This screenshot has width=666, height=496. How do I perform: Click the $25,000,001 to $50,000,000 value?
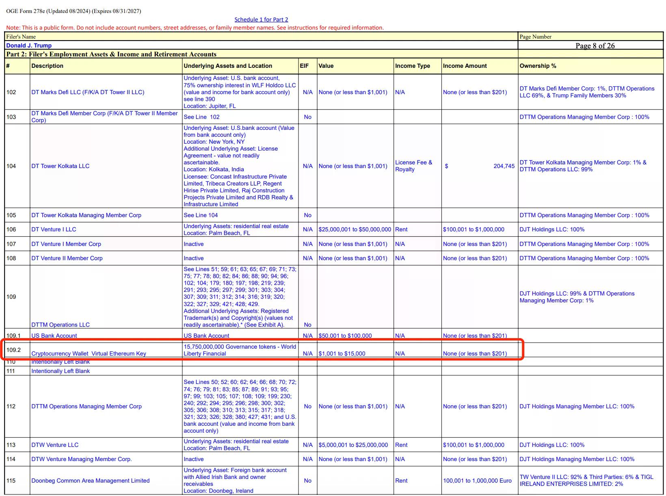point(355,229)
